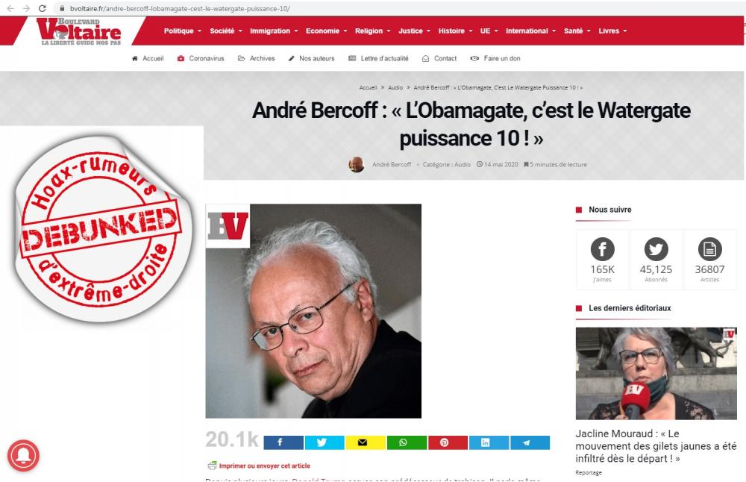Reload page with browser refresh icon
This screenshot has height=482, width=746.
(43, 8)
